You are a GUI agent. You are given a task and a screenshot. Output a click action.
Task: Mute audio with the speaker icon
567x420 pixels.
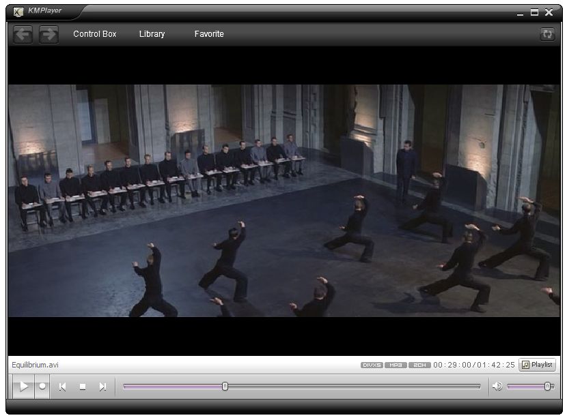[x=497, y=387]
